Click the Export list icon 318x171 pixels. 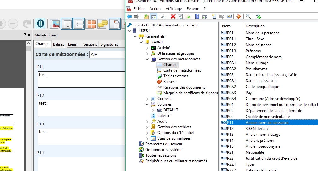[188, 17]
